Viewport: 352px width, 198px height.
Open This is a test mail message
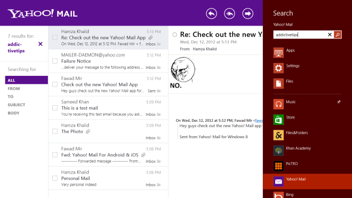(108, 108)
